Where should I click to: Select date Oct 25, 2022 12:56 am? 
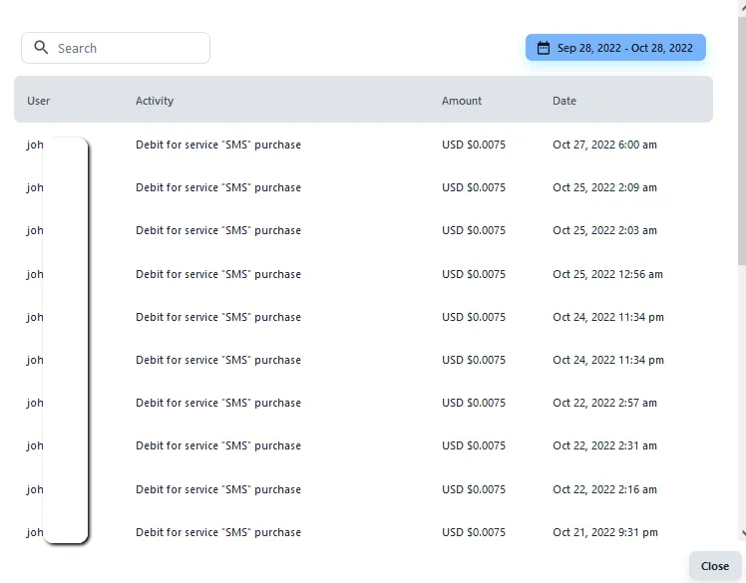click(x=607, y=274)
